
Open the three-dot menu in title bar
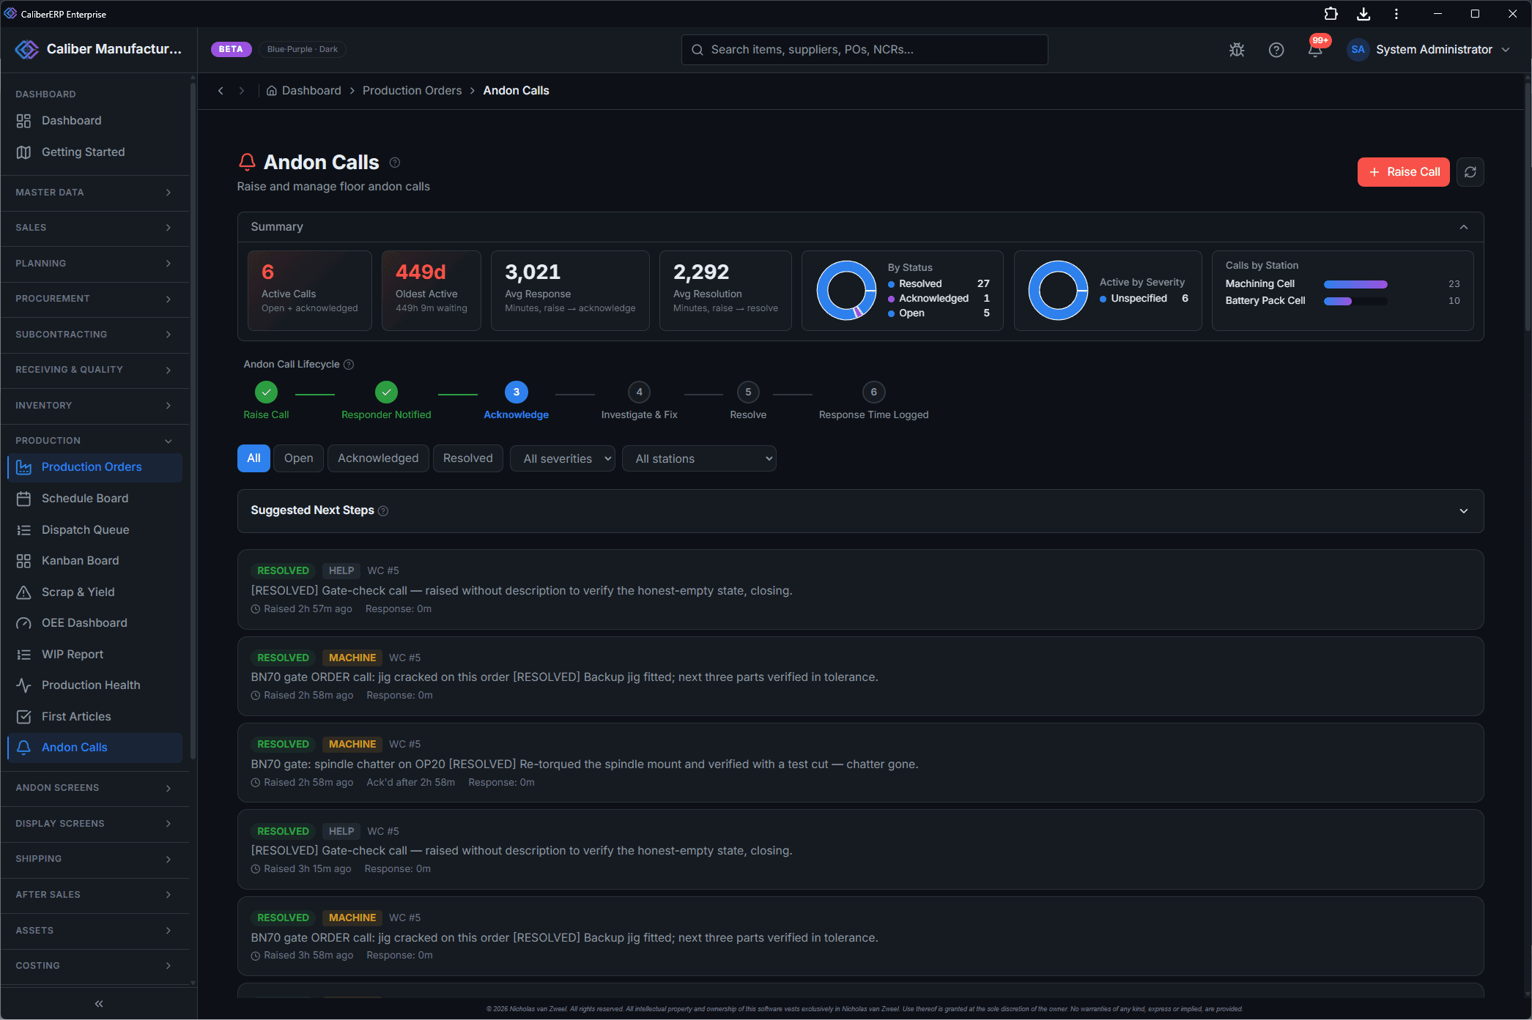tap(1396, 14)
